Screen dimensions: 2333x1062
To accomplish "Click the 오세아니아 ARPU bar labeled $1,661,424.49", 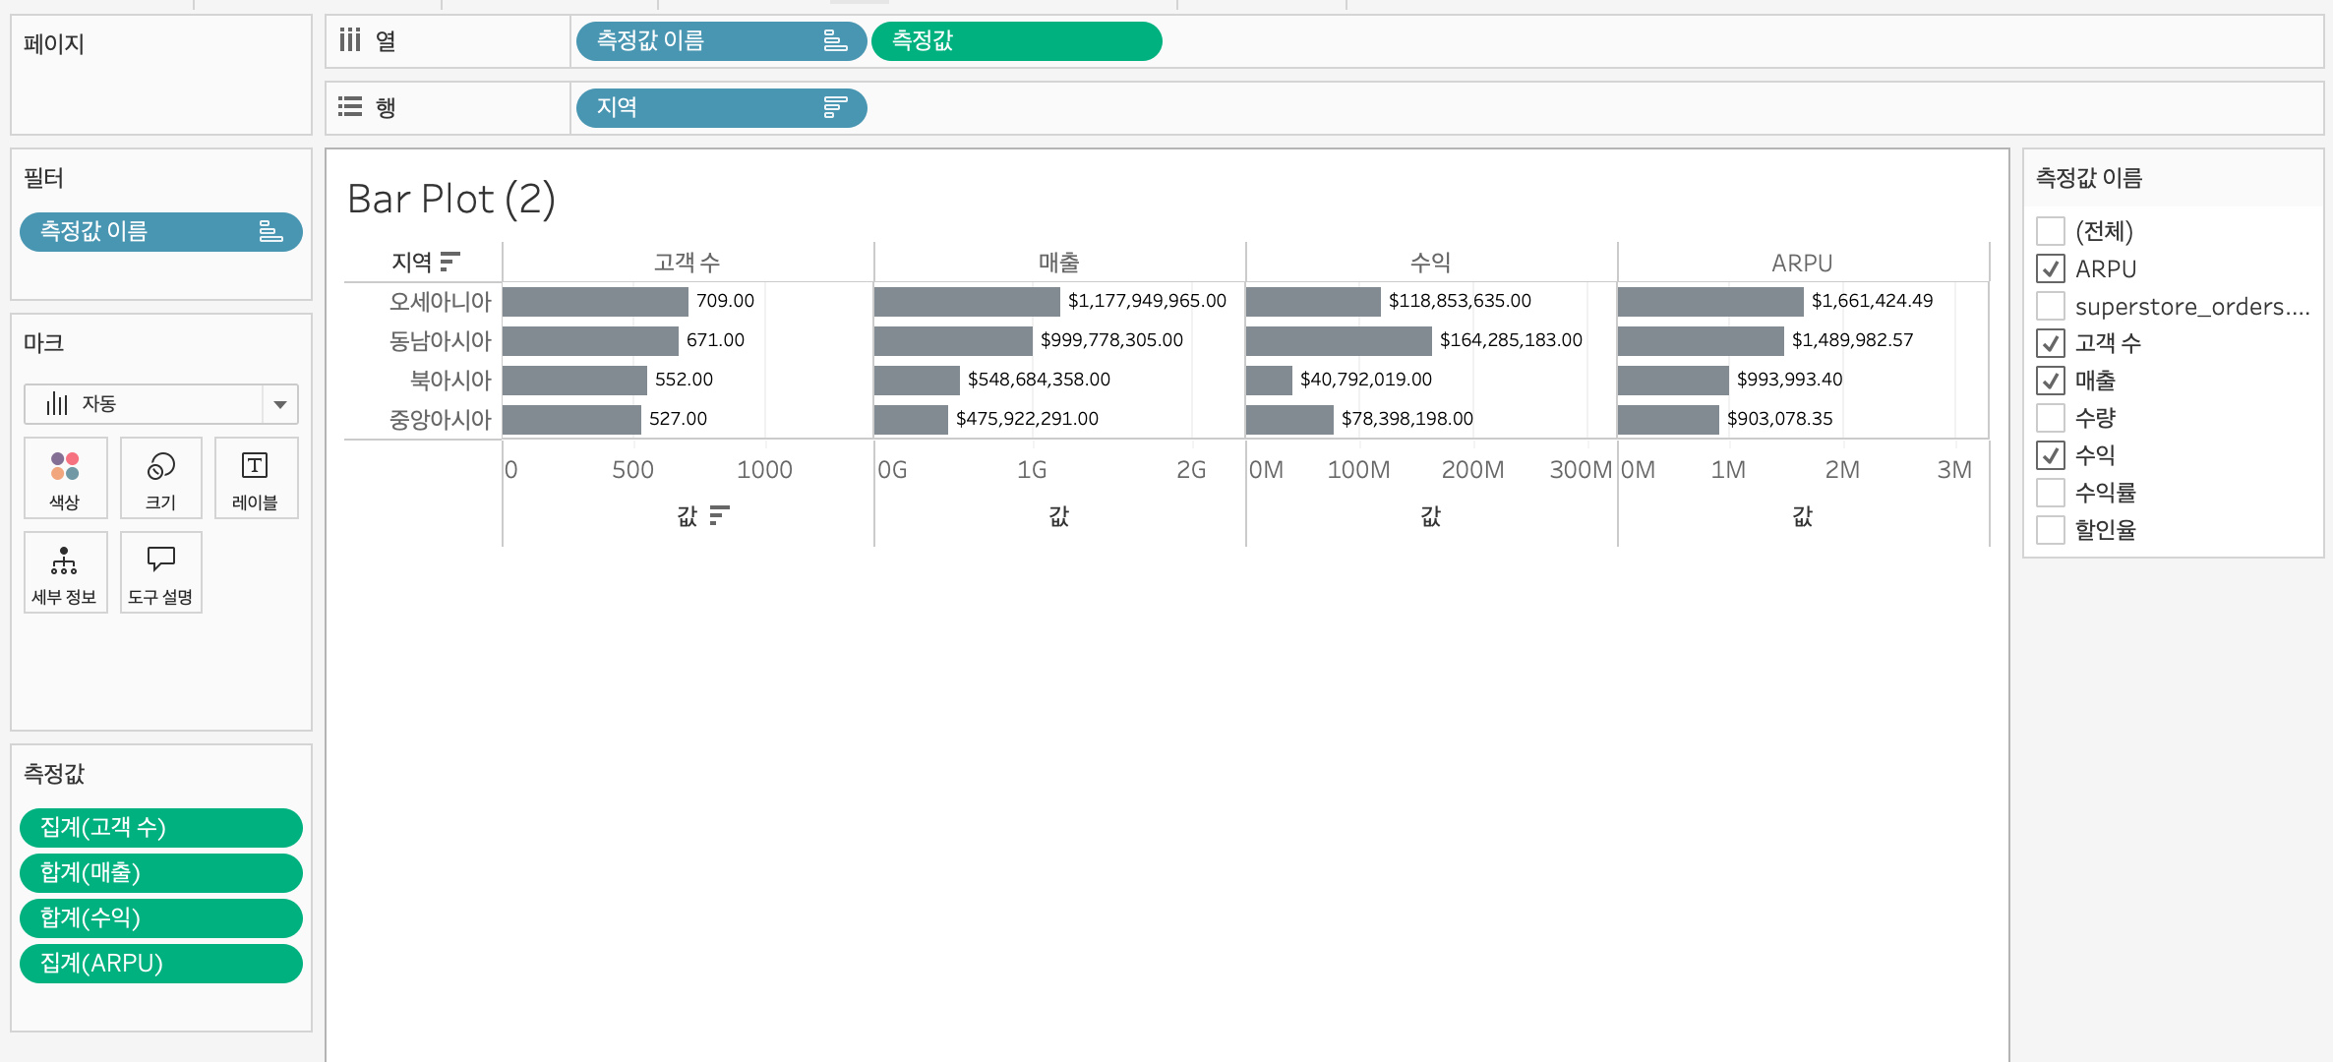I will [x=1710, y=301].
